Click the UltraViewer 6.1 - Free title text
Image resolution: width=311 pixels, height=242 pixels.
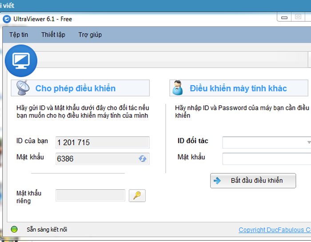click(43, 19)
